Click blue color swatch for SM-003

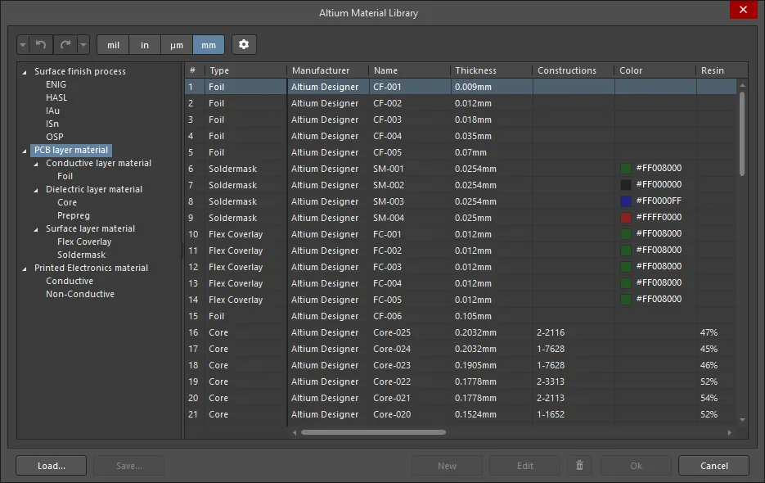(x=626, y=201)
